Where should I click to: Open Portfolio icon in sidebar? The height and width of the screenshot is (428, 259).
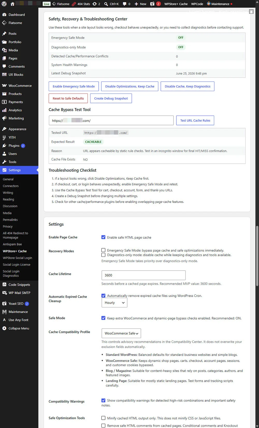tap(4, 42)
